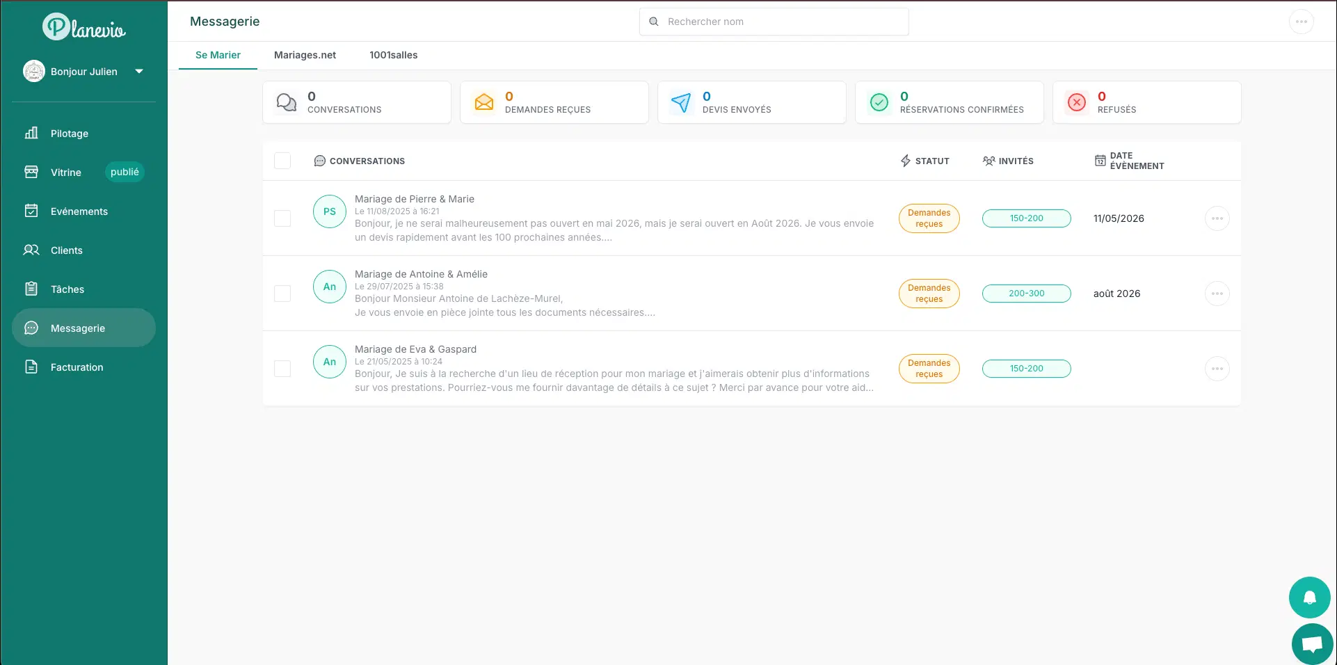Viewport: 1337px width, 665px height.
Task: Select the Vitrine icon in the sidebar
Action: coord(31,172)
